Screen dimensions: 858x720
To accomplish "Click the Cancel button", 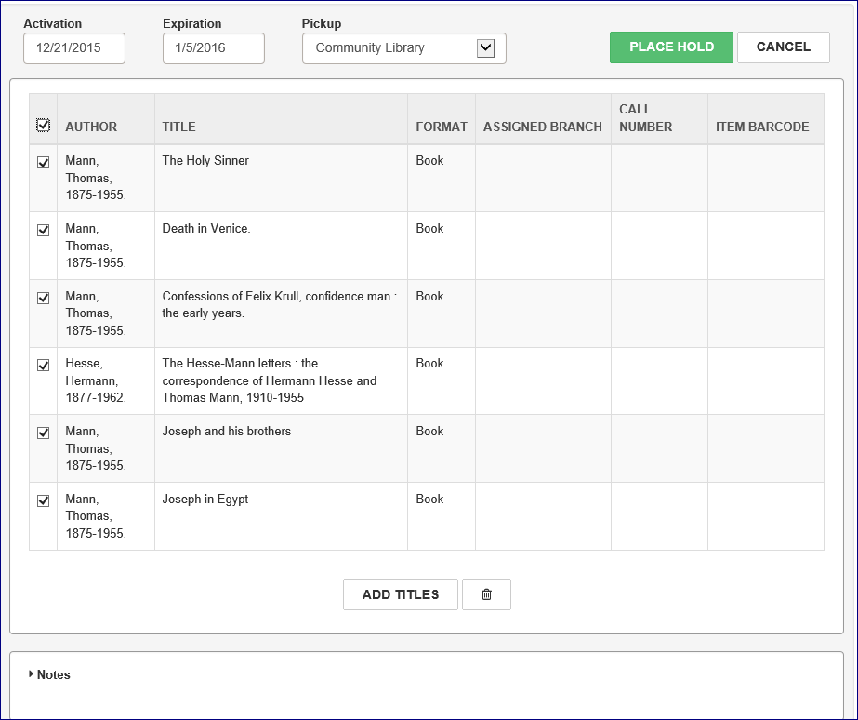I will (783, 47).
